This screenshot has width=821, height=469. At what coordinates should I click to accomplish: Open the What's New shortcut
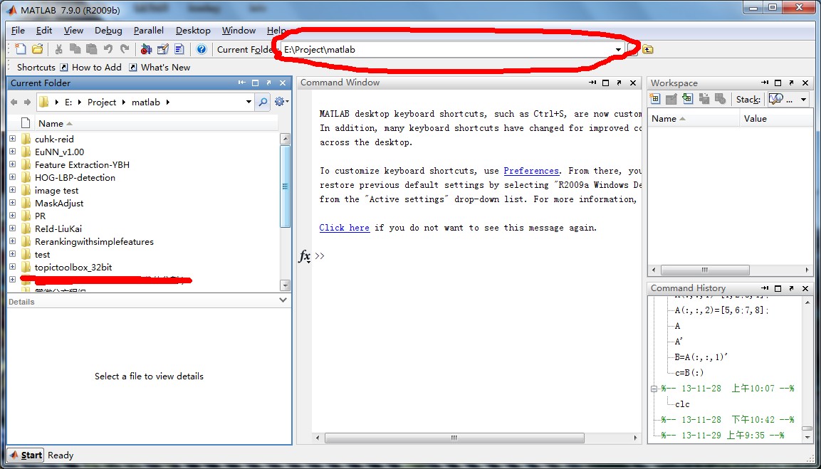(x=160, y=67)
